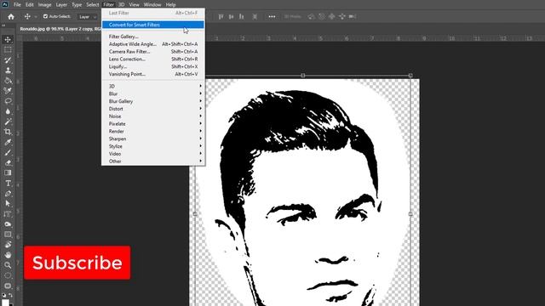
Task: Swap foreground and background colors
Action: pyautogui.click(x=11, y=295)
